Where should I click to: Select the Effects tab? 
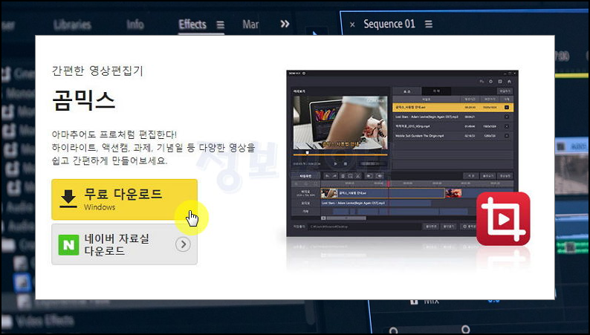point(192,25)
